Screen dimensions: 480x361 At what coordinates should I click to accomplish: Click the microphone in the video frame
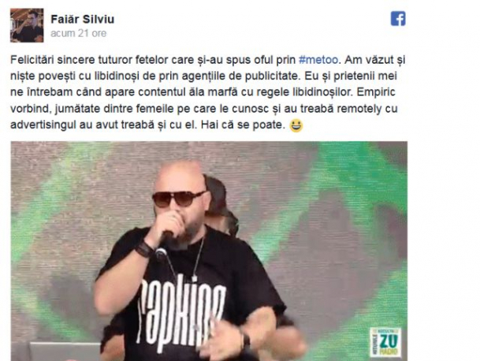tap(163, 246)
